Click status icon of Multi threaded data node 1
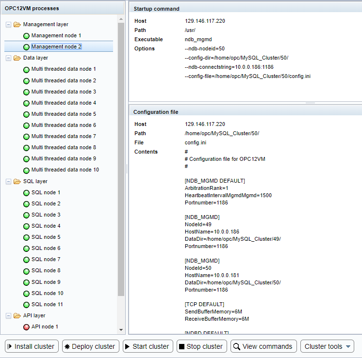 [x=26, y=70]
